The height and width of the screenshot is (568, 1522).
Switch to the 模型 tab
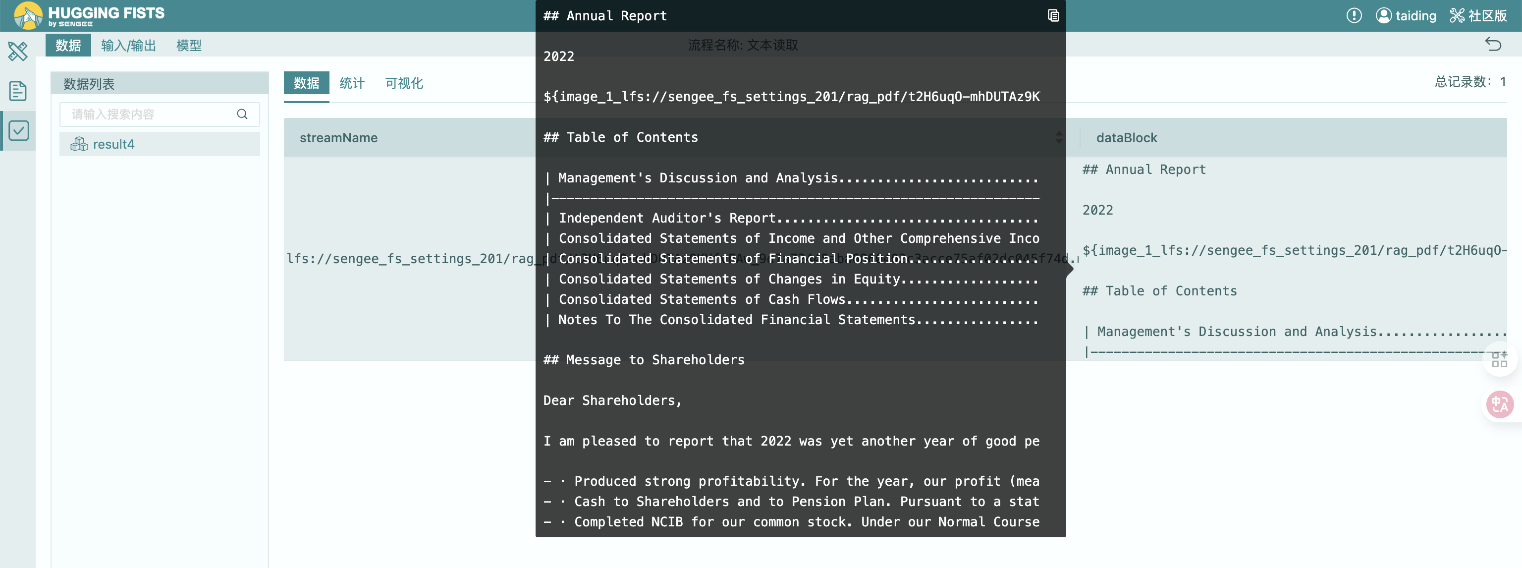point(188,46)
